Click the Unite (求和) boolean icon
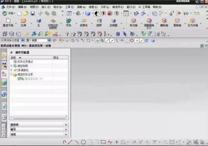 [x=69, y=21]
